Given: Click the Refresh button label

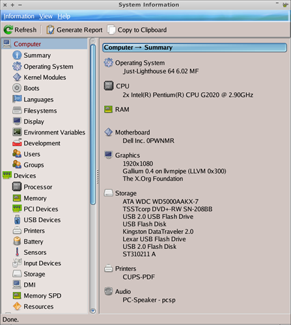Looking at the screenshot, I should pos(25,30).
